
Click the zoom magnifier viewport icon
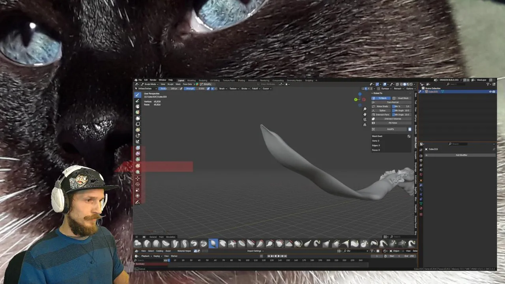click(x=365, y=109)
